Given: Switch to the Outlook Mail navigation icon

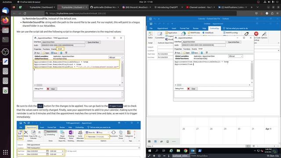Looking at the screenshot, I should click(149, 141).
